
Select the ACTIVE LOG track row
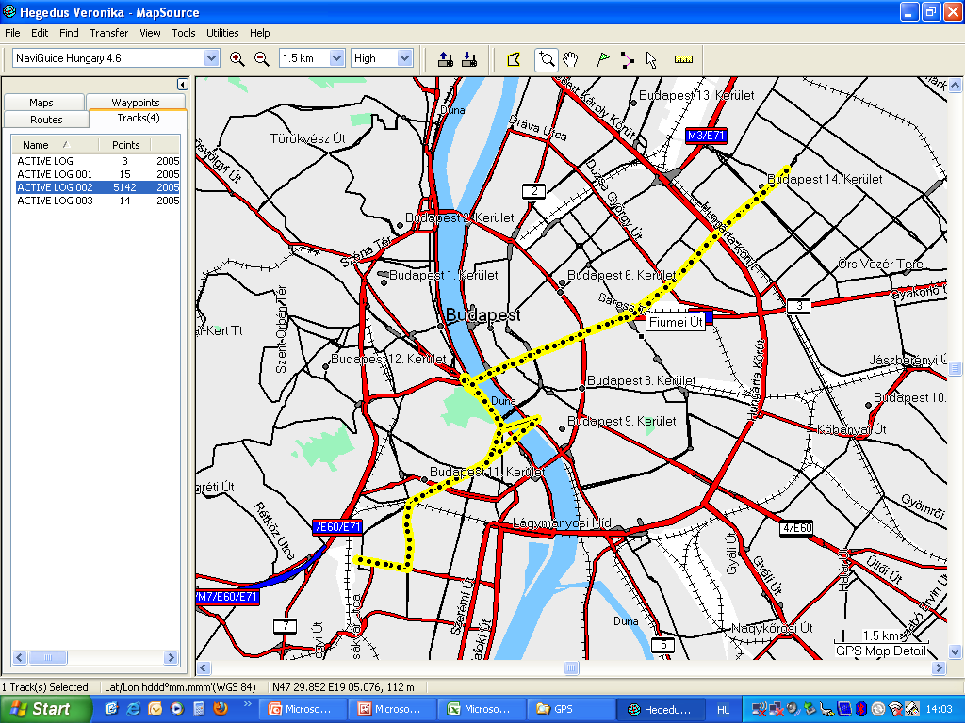pyautogui.click(x=98, y=161)
